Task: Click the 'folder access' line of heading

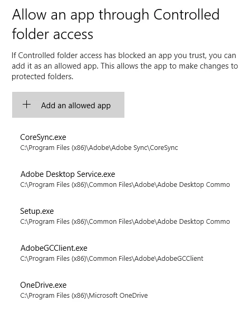Action: [x=53, y=34]
